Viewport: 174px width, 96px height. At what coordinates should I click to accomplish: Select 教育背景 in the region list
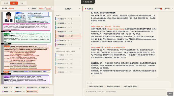tap(68, 27)
